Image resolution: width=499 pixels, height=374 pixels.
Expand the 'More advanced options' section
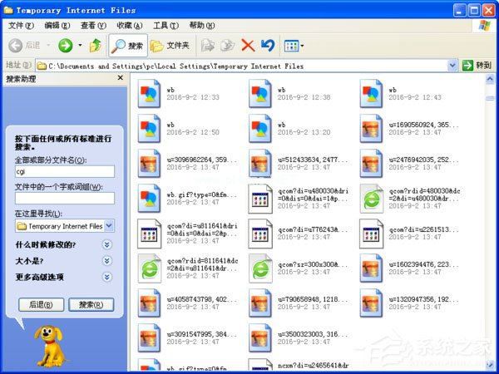pyautogui.click(x=107, y=277)
